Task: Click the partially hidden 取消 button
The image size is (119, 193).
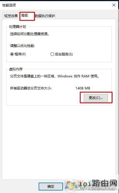Action: click(x=77, y=187)
